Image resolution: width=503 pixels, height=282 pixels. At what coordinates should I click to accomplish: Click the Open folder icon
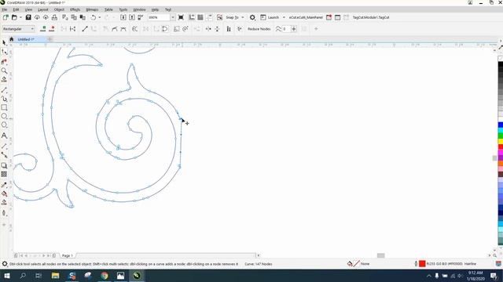[14, 17]
